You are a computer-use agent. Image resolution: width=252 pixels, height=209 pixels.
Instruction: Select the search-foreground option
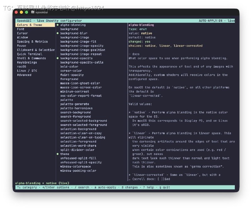point(76,117)
